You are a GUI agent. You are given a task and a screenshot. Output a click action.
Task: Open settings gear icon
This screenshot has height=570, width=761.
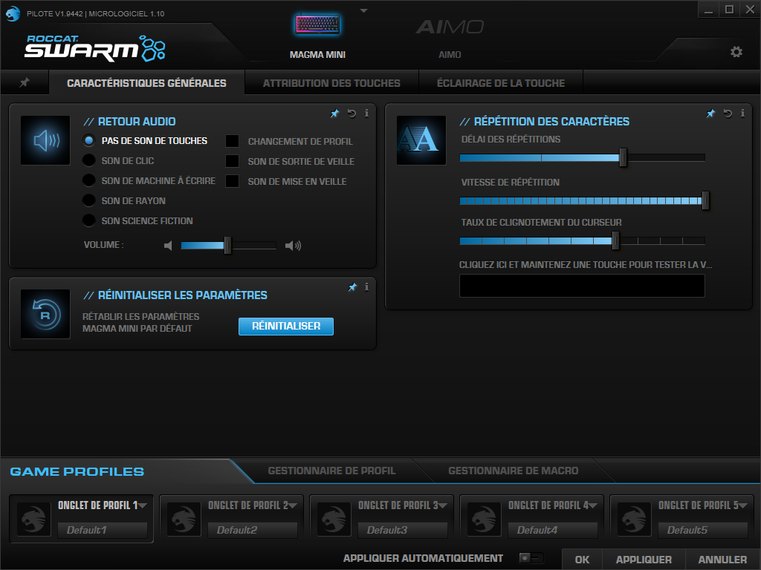pos(736,52)
